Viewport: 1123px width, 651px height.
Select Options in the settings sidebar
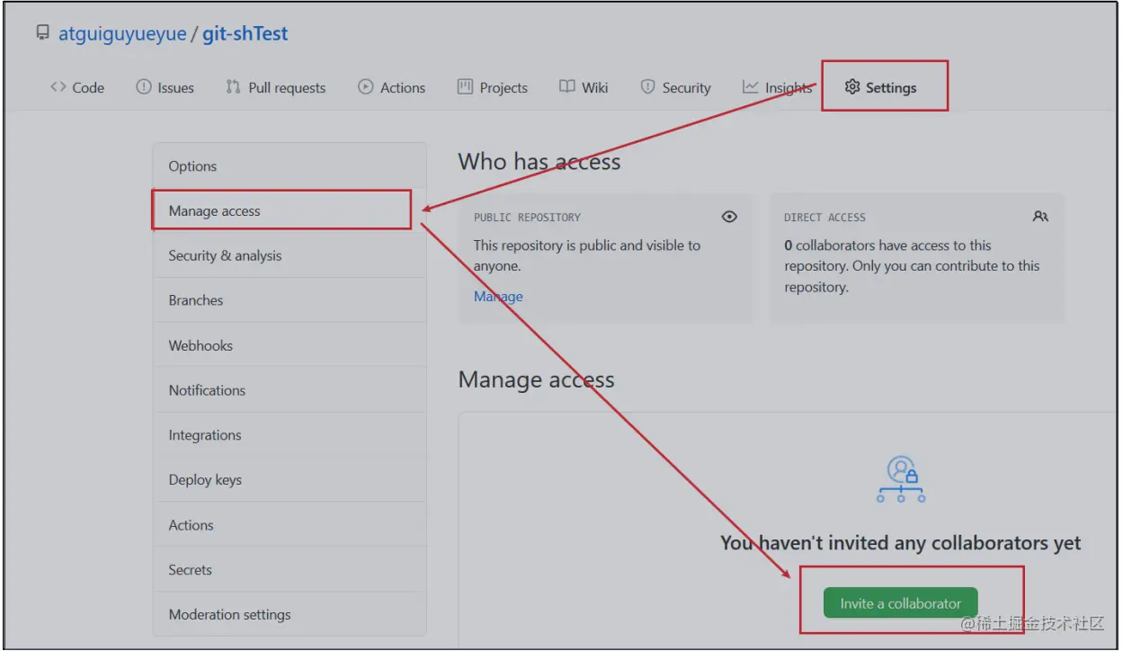tap(290, 166)
